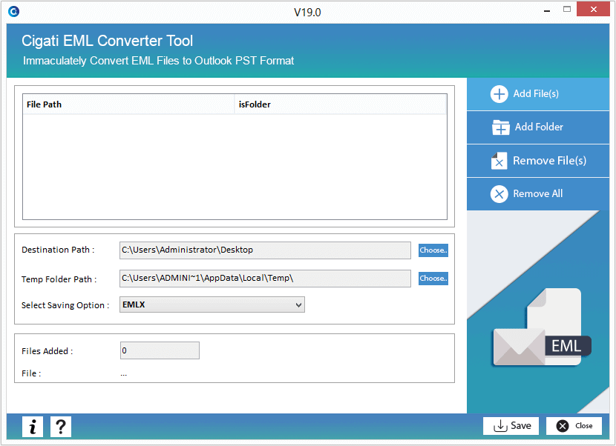This screenshot has height=446, width=616.
Task: Click the Add File(s) plus icon
Action: (499, 94)
